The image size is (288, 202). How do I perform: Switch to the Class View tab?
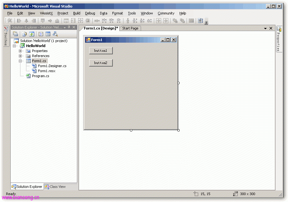[55, 187]
